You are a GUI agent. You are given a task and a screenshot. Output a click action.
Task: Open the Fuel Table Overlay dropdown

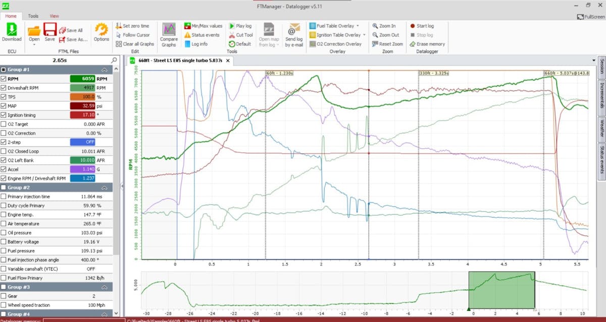358,26
